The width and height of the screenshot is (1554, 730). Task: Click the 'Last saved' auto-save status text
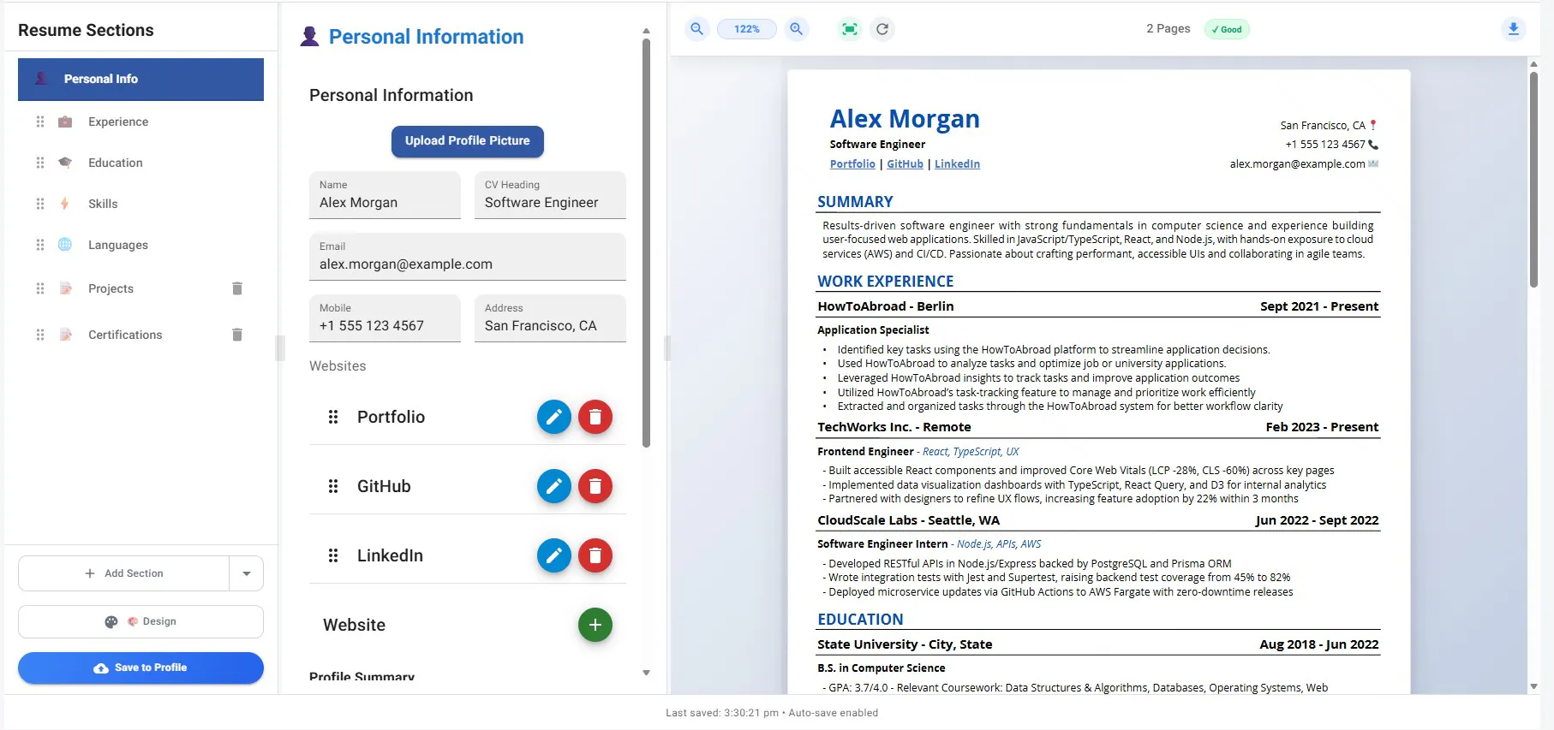coord(772,713)
